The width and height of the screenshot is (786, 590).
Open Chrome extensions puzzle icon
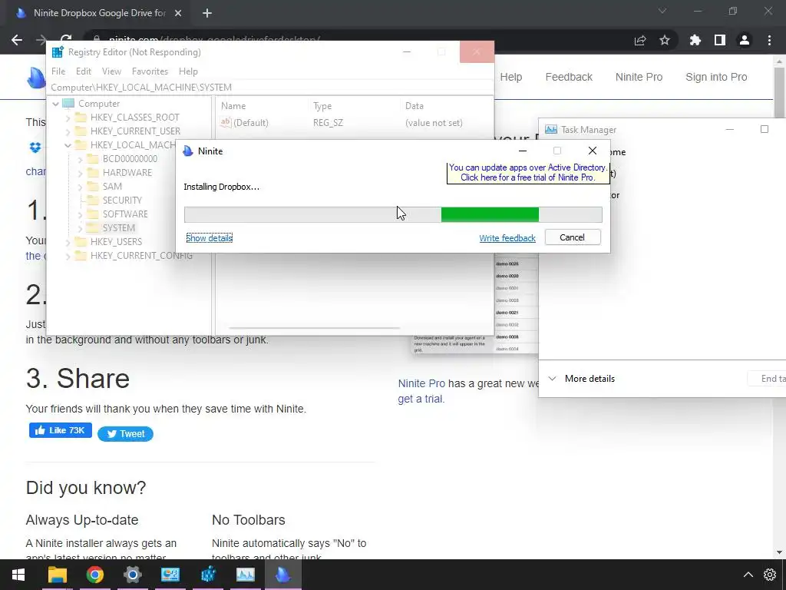695,40
